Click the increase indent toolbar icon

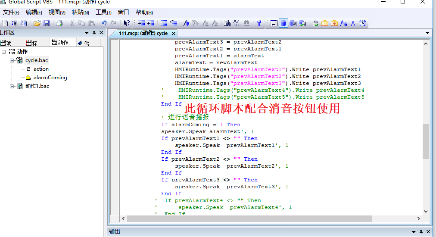[141, 23]
